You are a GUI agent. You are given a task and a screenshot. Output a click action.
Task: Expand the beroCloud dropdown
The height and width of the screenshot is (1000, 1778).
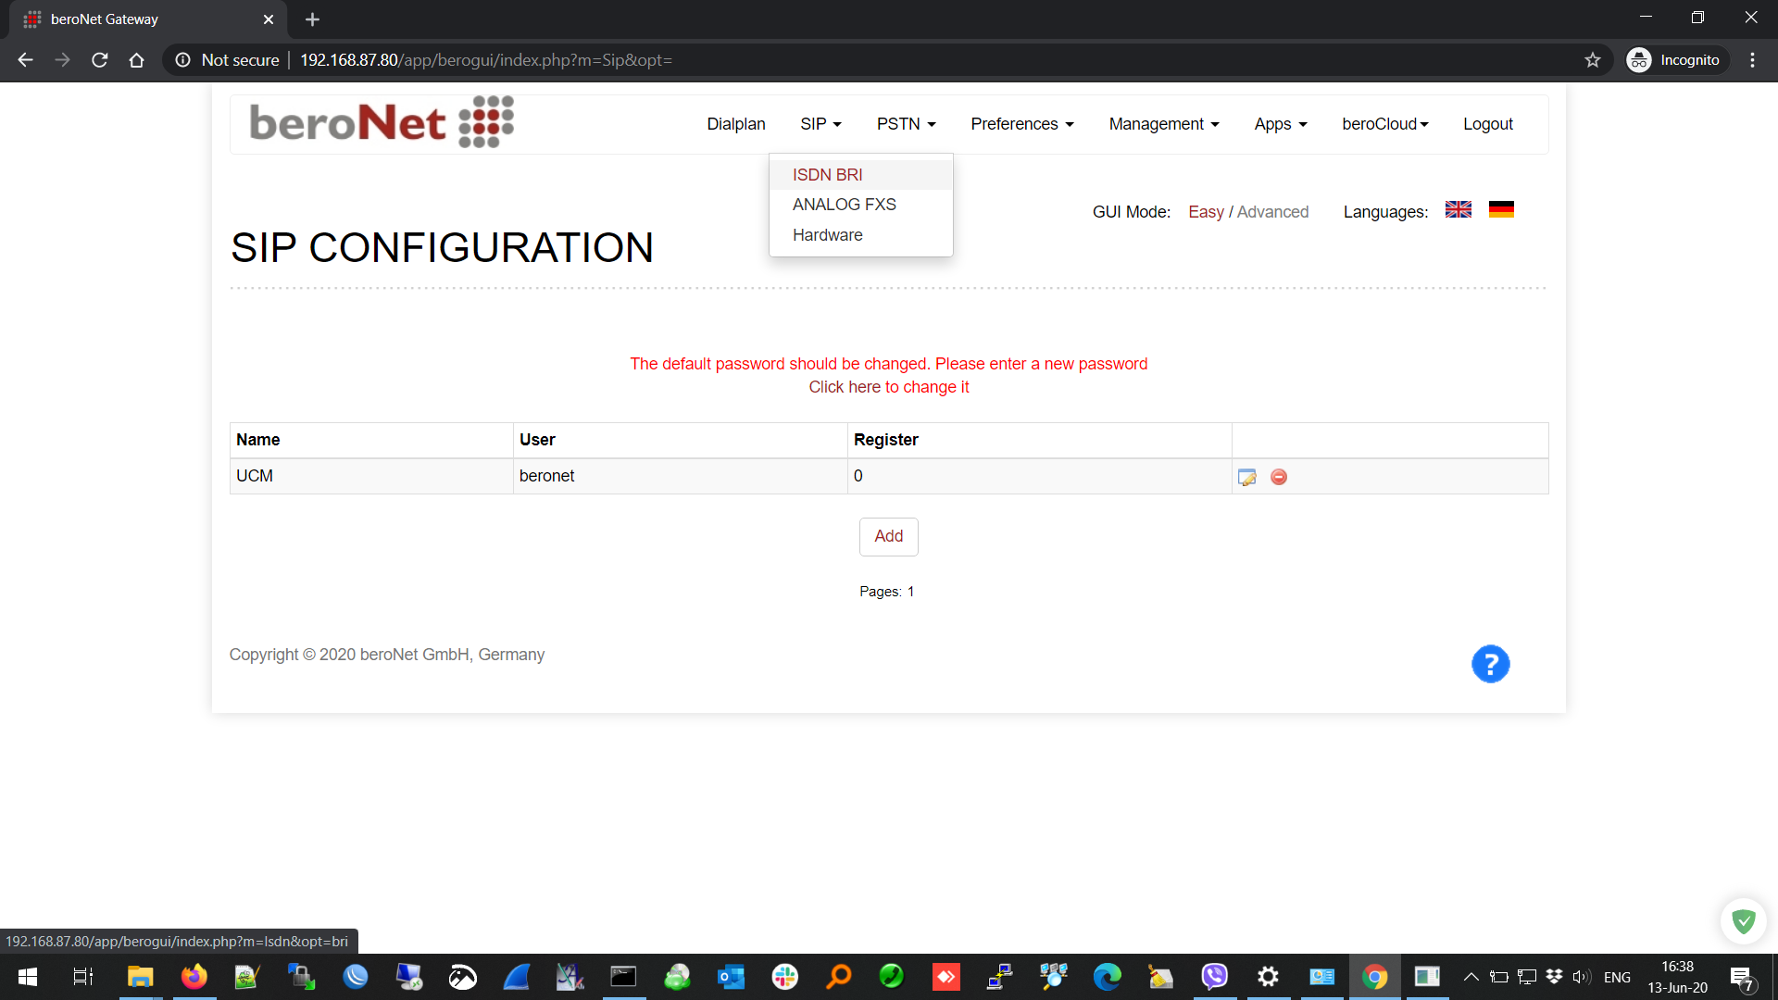(1384, 124)
